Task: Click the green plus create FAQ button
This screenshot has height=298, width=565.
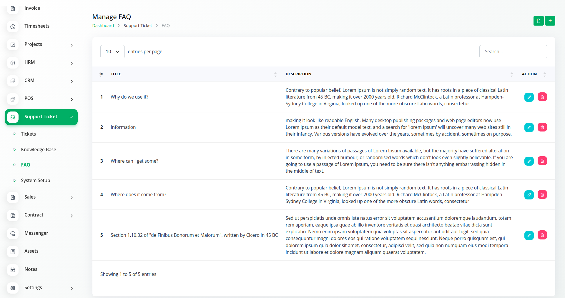Action: pos(550,21)
